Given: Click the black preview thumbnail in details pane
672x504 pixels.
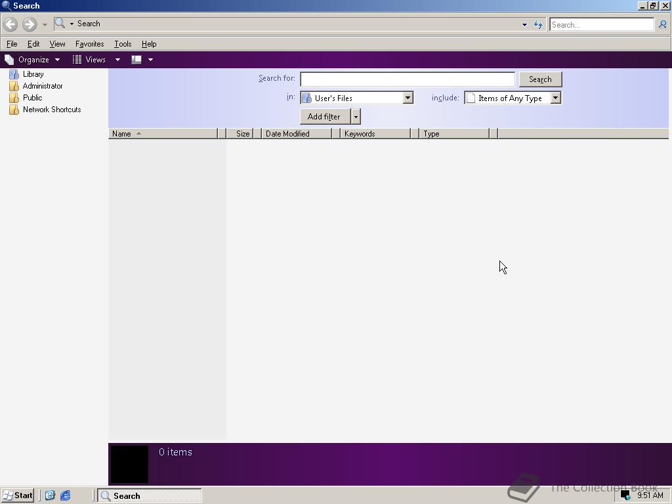Looking at the screenshot, I should point(130,464).
